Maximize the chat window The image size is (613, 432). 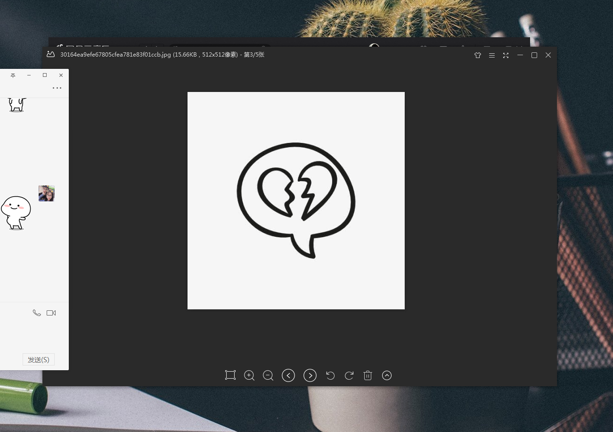point(45,75)
